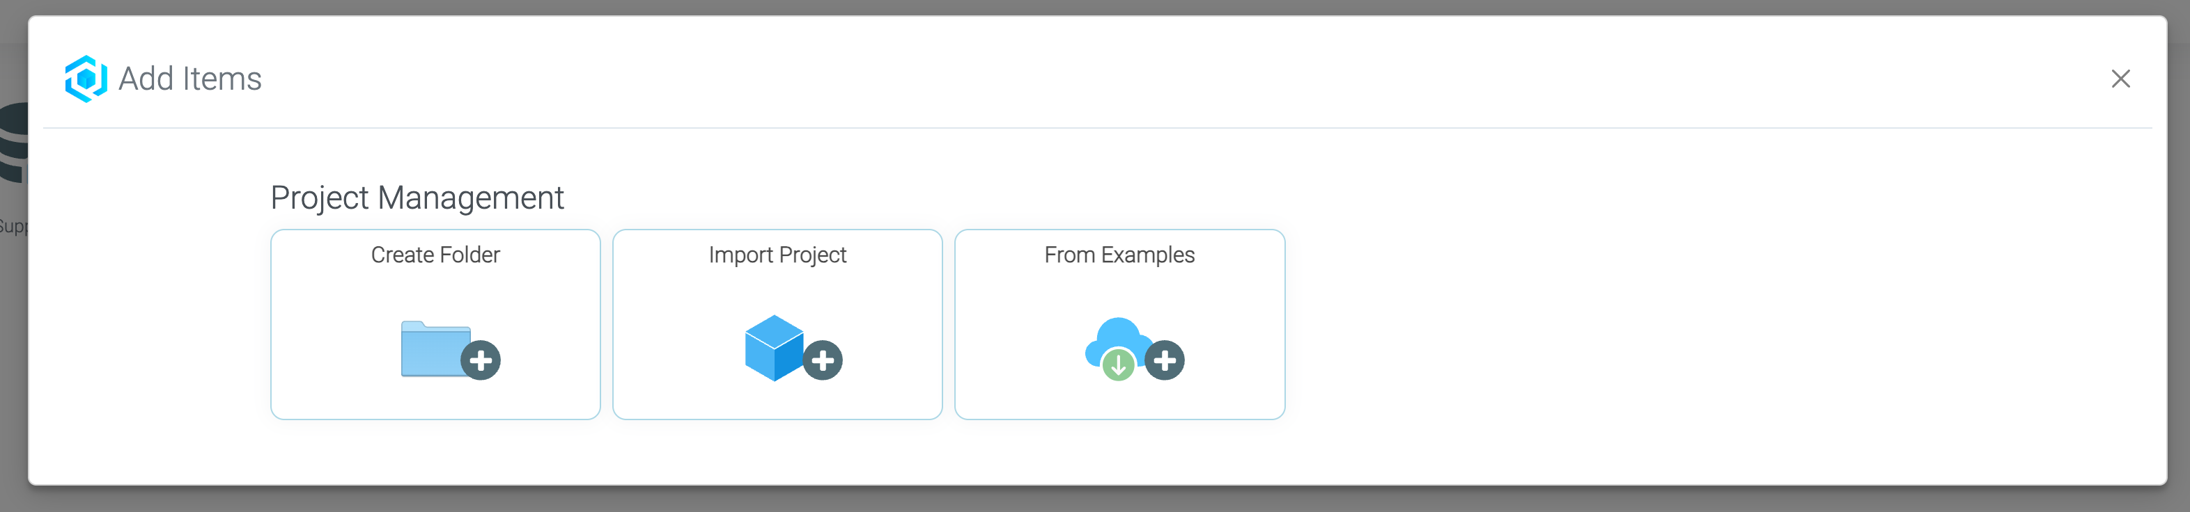Dismiss the Add Items dialog with the X
Screen dimensions: 2190x512
pyautogui.click(x=2121, y=79)
